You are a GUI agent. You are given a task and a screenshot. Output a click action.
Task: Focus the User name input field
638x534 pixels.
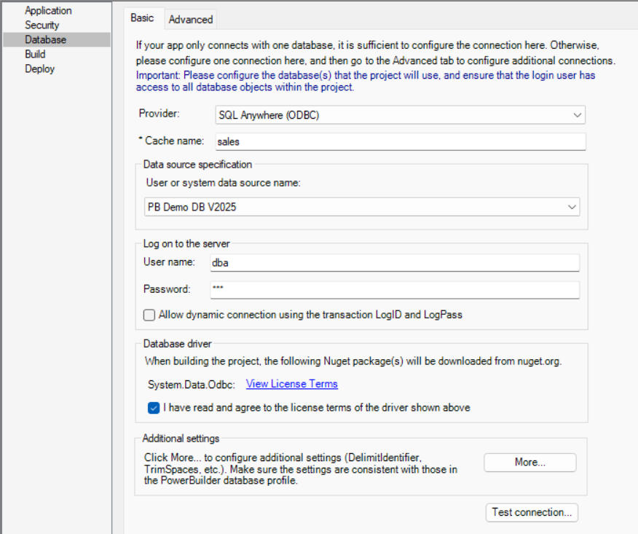click(394, 262)
